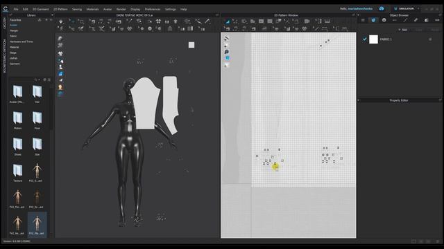Click the FABRIC 1 white color swatch

point(373,39)
